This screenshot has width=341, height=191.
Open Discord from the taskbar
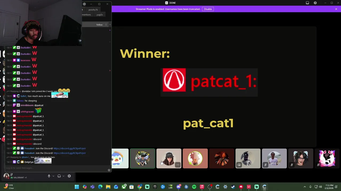178,187
